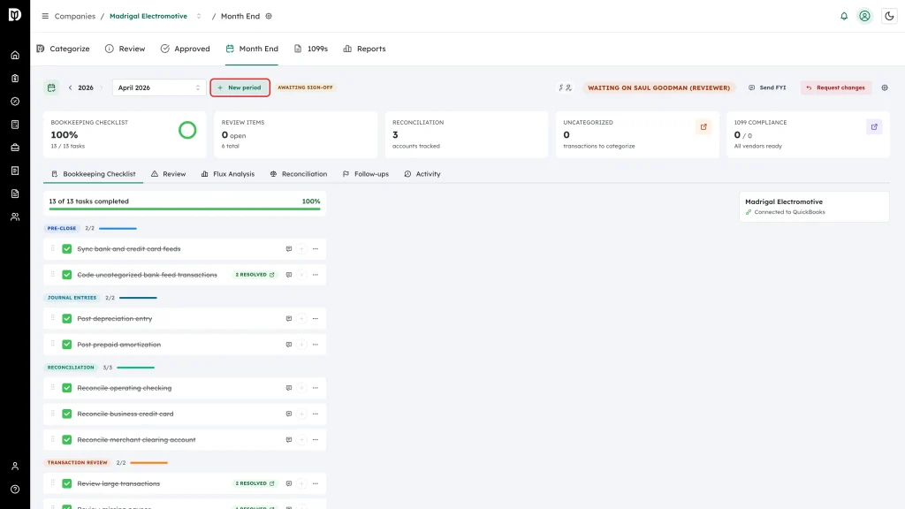Click the Transaction Review section label
The height and width of the screenshot is (509, 905).
[x=78, y=463]
